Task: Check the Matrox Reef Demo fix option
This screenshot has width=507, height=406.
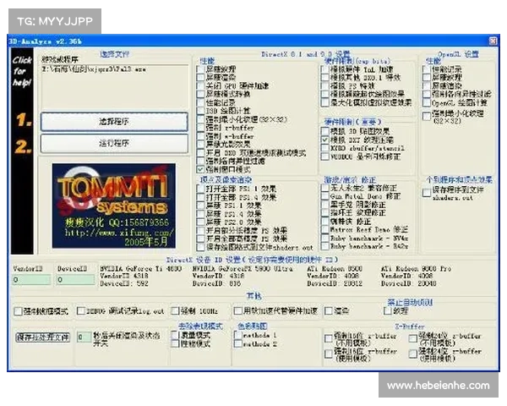Action: (326, 228)
